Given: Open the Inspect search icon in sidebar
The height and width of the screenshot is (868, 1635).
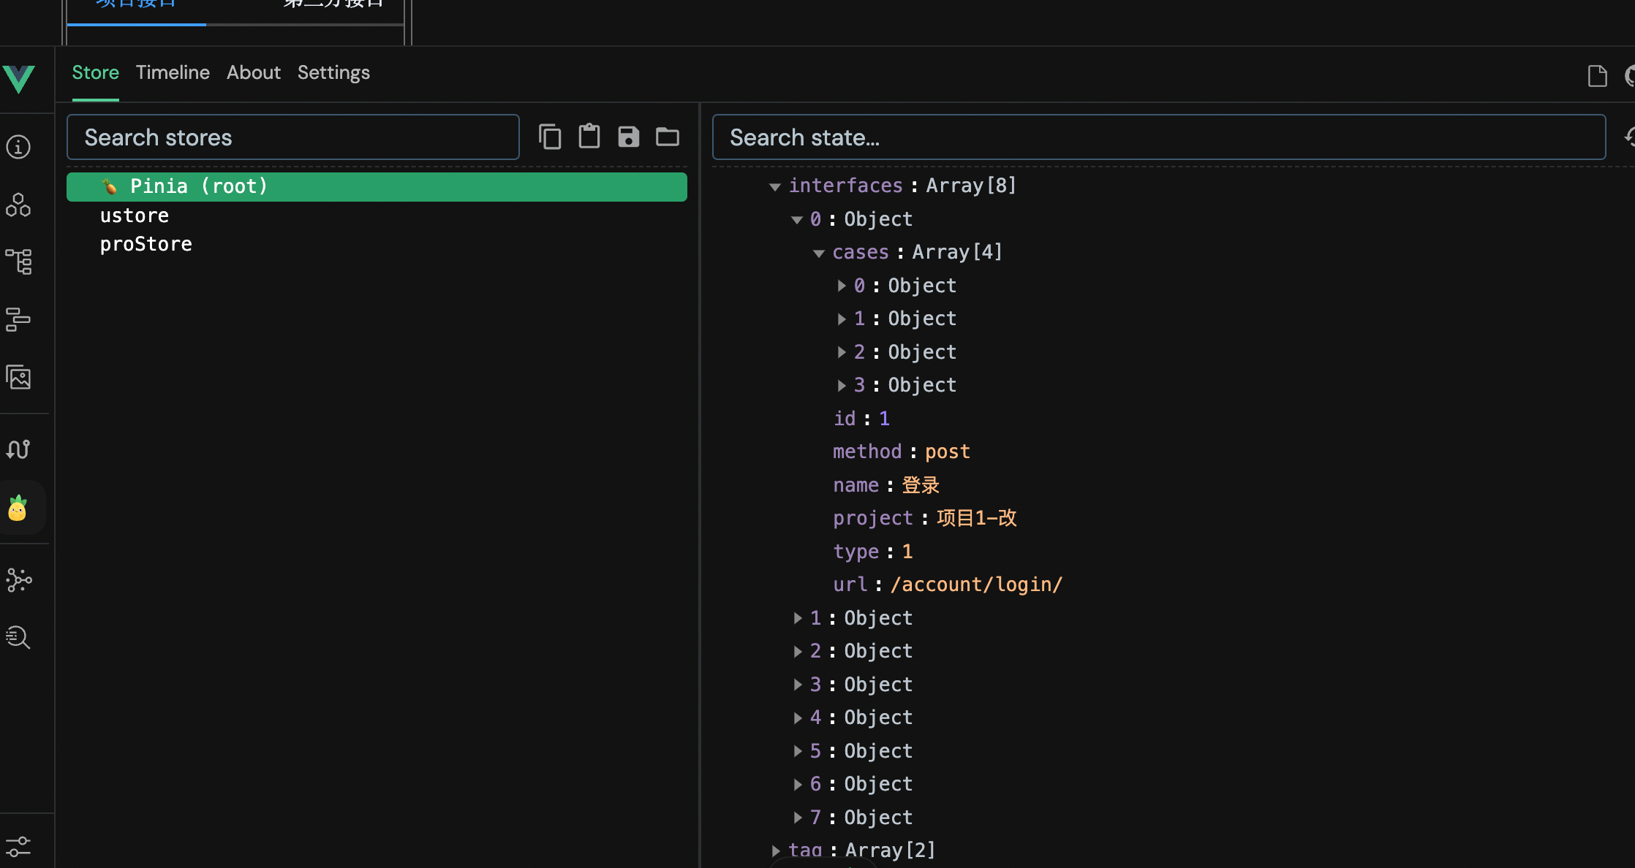Looking at the screenshot, I should point(18,637).
